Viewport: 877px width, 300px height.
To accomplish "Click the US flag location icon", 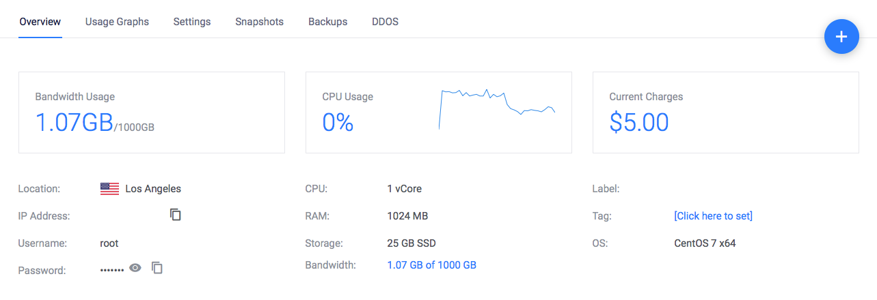I will 109,189.
